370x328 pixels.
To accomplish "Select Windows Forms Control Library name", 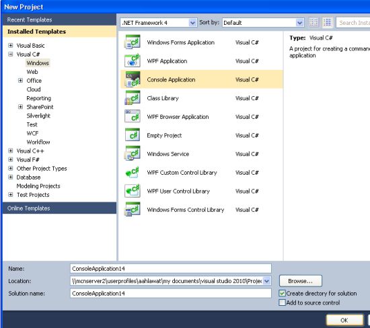I will click(x=186, y=210).
